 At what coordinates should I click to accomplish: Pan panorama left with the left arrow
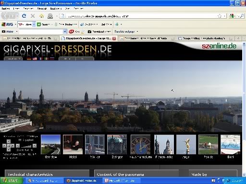coord(4,146)
